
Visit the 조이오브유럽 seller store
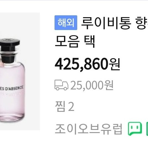pos(89,129)
